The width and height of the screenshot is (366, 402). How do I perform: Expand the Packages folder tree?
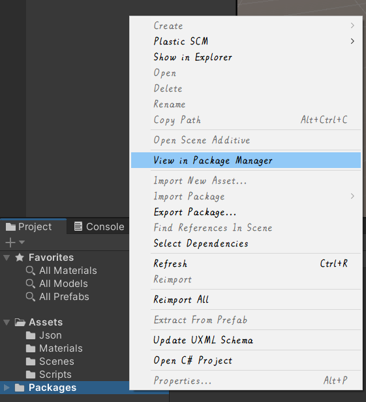click(x=7, y=388)
